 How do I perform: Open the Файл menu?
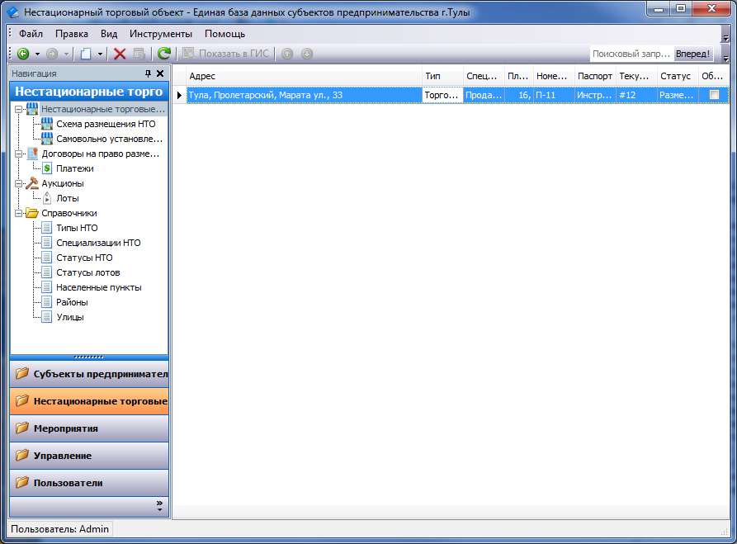[x=31, y=34]
